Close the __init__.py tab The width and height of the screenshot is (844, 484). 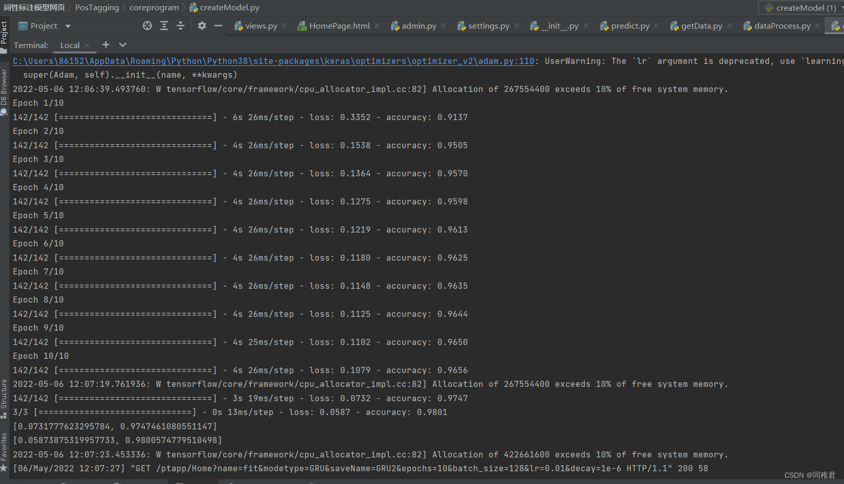(586, 26)
